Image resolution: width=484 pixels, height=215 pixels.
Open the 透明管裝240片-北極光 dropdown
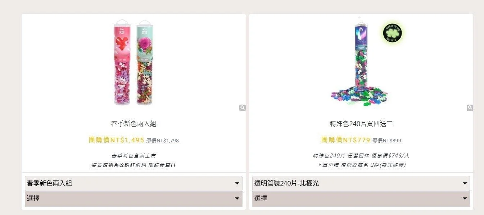361,183
